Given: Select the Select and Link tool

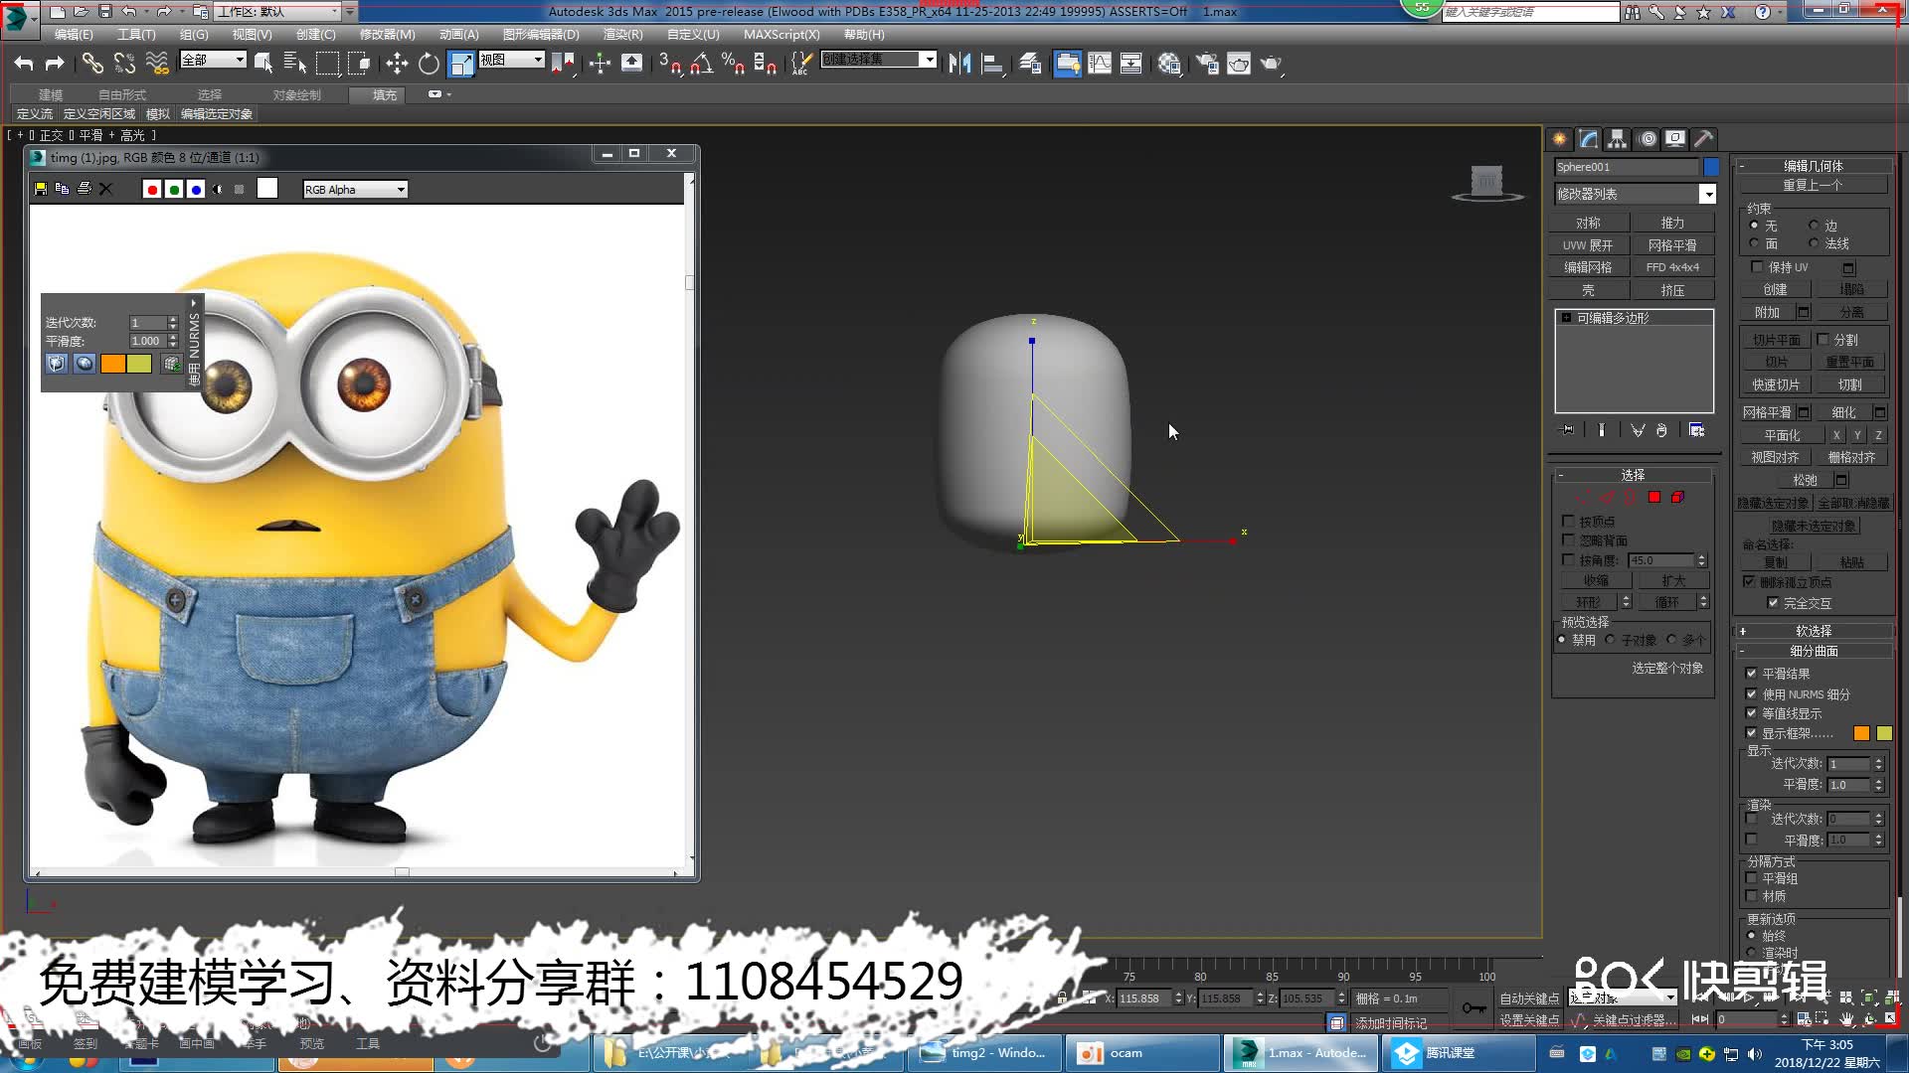Looking at the screenshot, I should (92, 64).
